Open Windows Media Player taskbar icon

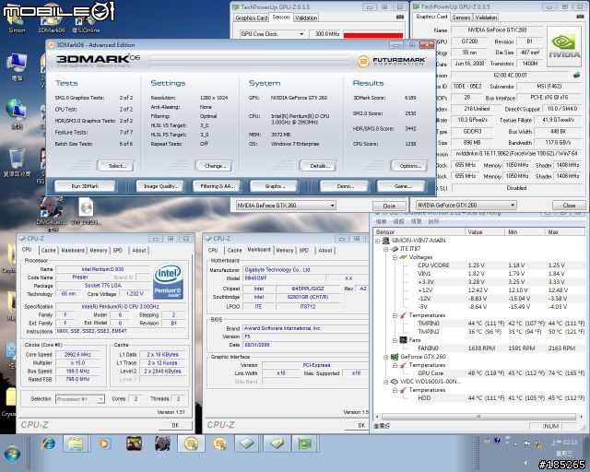click(x=104, y=443)
